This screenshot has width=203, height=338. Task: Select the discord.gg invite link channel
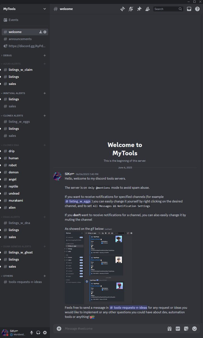(25, 46)
